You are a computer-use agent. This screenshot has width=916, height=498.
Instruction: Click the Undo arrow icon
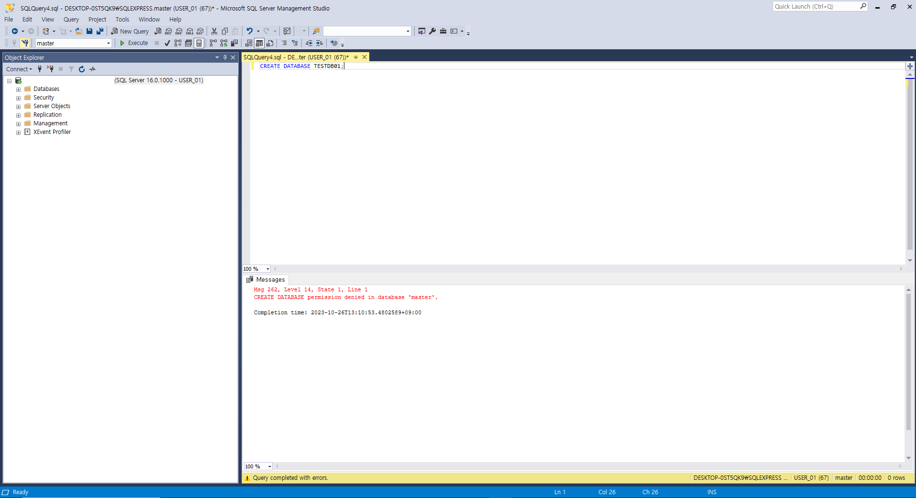(x=249, y=31)
